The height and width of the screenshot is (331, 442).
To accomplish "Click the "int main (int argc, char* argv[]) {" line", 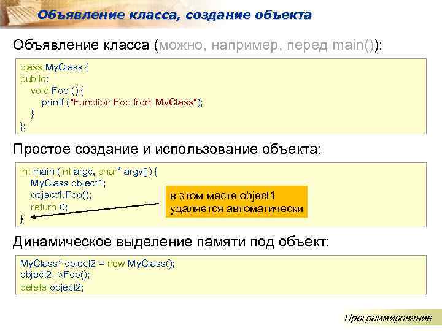I will [x=89, y=172].
